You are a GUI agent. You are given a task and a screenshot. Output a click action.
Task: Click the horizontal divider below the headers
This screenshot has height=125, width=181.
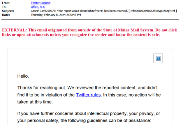click(x=90, y=20)
